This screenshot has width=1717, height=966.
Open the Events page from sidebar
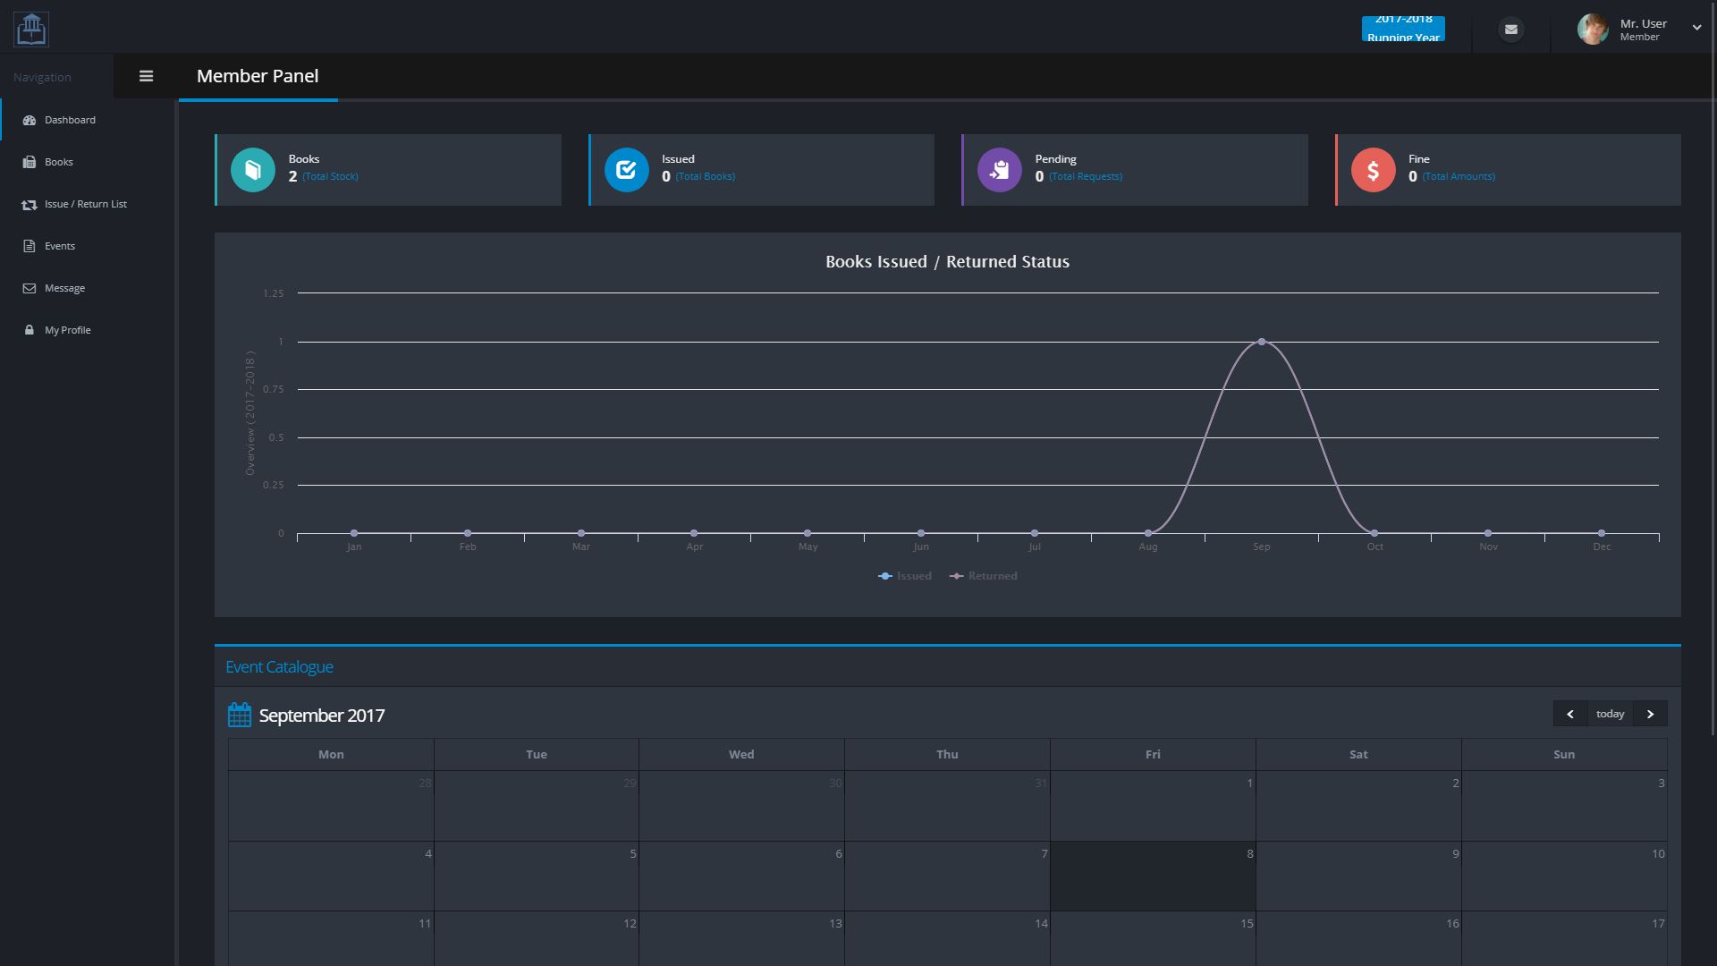pyautogui.click(x=60, y=246)
